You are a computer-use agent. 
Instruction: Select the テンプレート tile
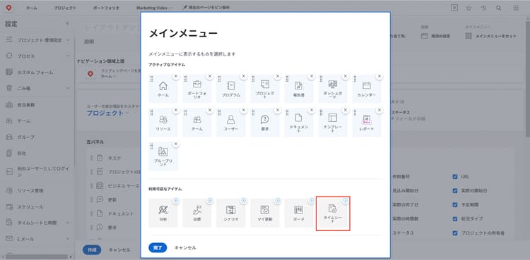[x=333, y=123]
